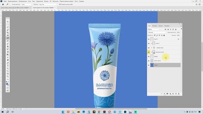Open the search icon in the top right
This screenshot has height=114, width=203.
[x=196, y=4]
